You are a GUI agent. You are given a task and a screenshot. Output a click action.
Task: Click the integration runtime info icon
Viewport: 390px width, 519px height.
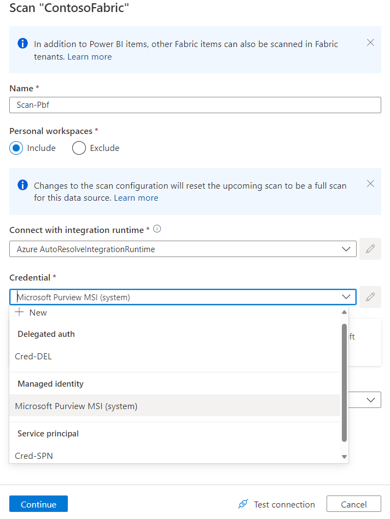click(157, 229)
